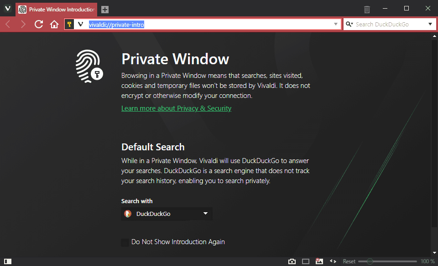438x266 pixels.
Task: Open Learn more about Privacy & Security link
Action: tap(176, 108)
